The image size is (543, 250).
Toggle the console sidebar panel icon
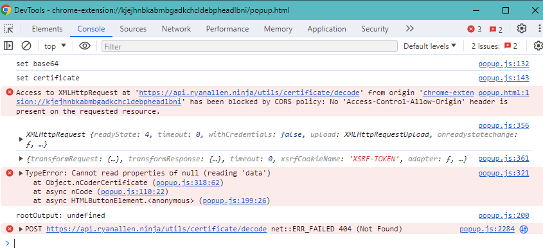[x=8, y=46]
